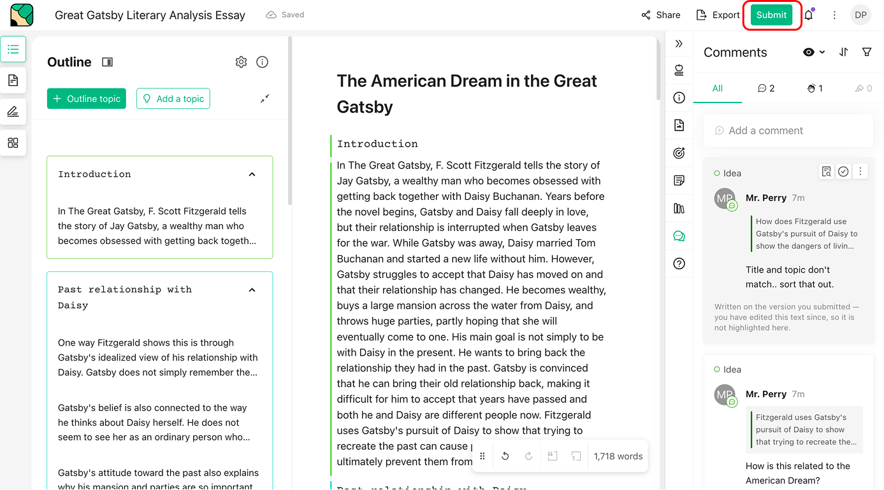Open the target goals icon in right rail
This screenshot has height=490, width=884.
click(679, 153)
